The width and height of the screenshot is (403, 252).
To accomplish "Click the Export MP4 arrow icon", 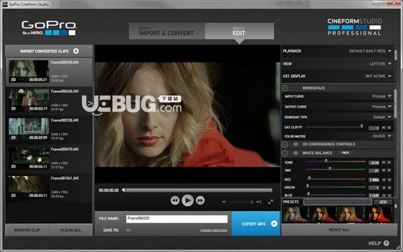I will (274, 224).
